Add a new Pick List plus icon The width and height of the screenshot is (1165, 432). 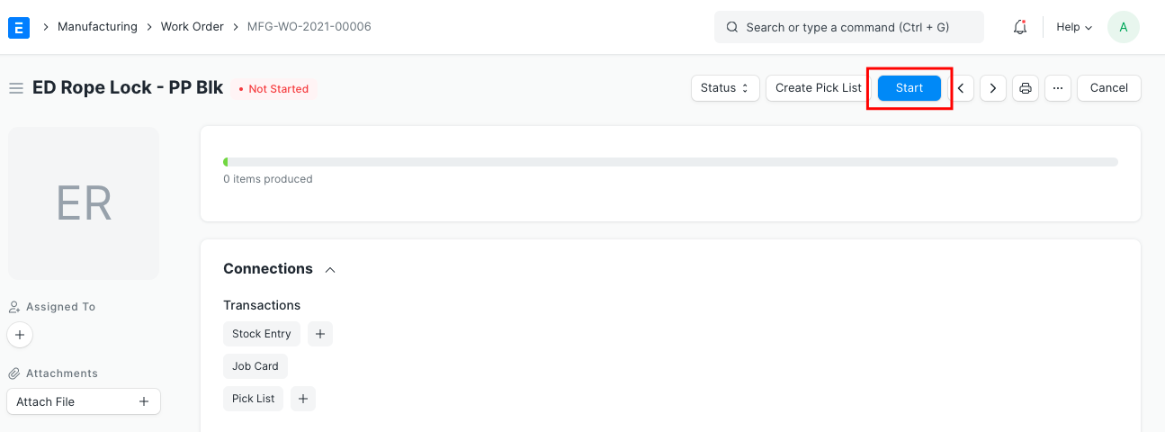[x=303, y=399]
